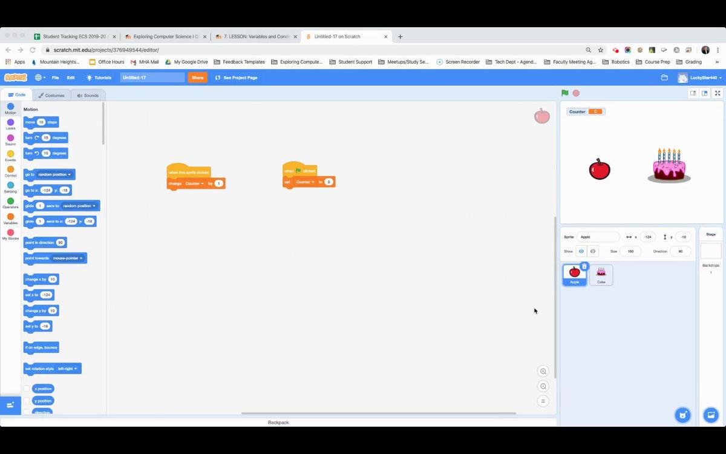Select the Events block category
Viewport: 726px width, 454px height.
click(10, 156)
